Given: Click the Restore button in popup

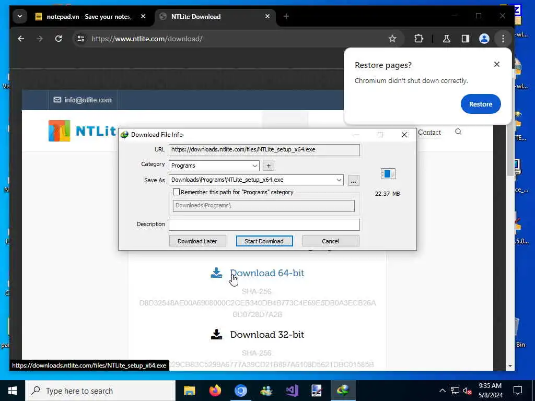Looking at the screenshot, I should pos(481,104).
